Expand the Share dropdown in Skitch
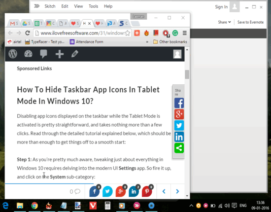Screen dimensions: 271x212 pos(224,22)
